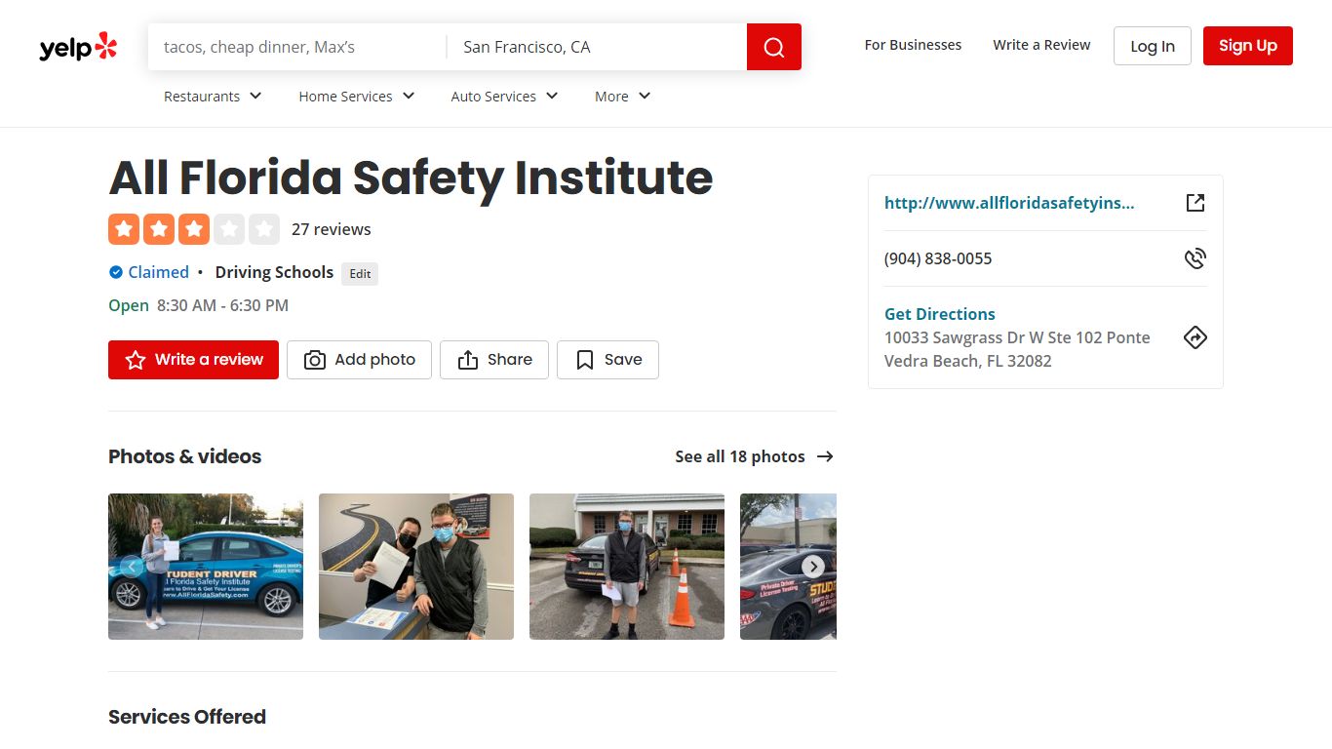Click the Photos & videos heading
1332x749 pixels.
coord(185,456)
